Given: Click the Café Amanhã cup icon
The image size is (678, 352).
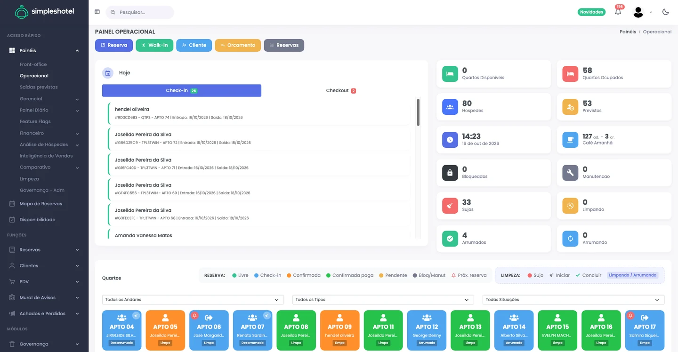Looking at the screenshot, I should pyautogui.click(x=570, y=140).
